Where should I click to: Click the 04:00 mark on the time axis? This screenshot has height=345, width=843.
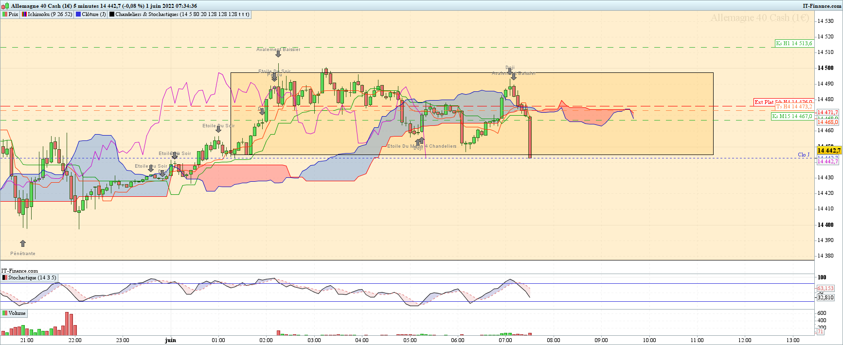(362, 340)
